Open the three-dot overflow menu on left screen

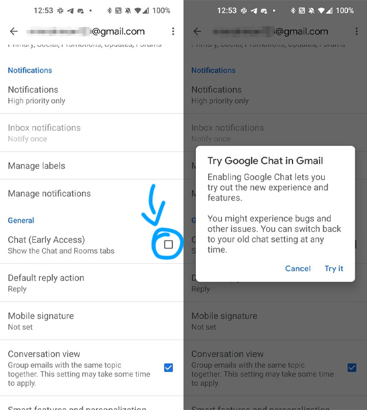coord(173,32)
